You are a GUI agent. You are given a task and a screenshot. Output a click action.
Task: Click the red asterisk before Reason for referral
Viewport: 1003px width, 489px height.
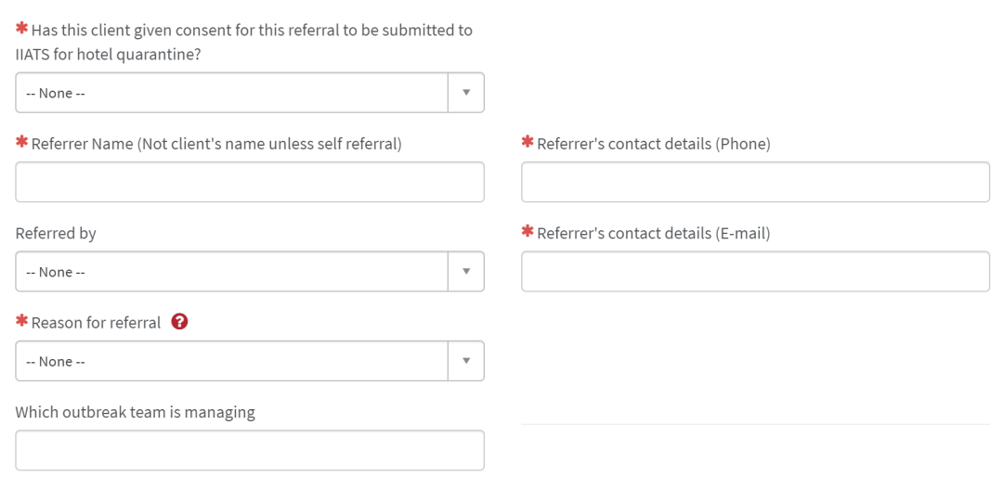tap(21, 320)
